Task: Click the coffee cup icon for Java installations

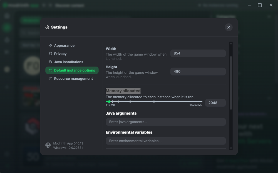Action: (51, 62)
